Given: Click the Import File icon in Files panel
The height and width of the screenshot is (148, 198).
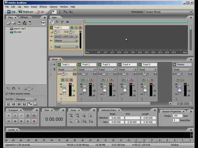Looking at the screenshot, I should 9,23.
